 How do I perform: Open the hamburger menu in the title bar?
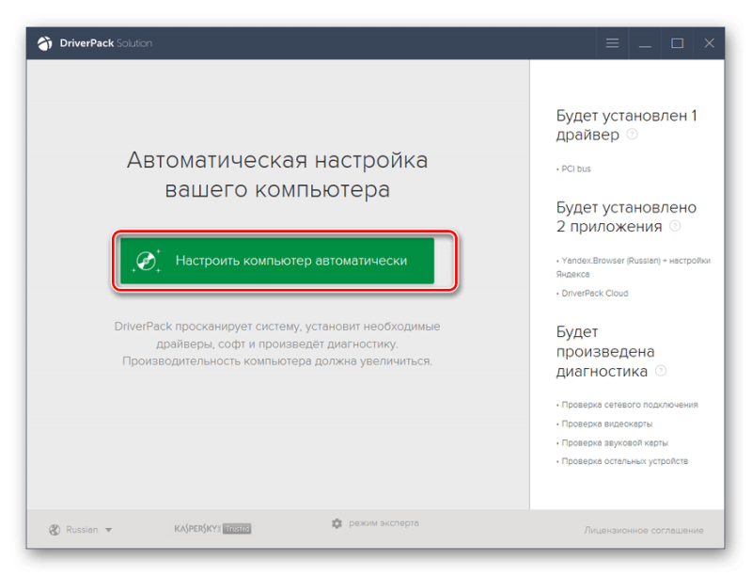coord(613,43)
